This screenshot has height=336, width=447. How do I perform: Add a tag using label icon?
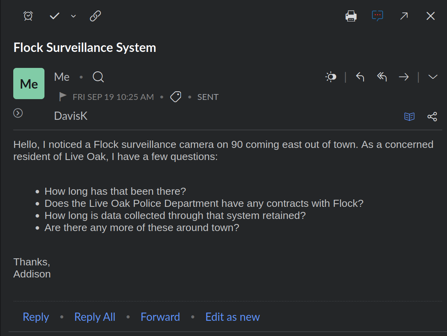[176, 97]
